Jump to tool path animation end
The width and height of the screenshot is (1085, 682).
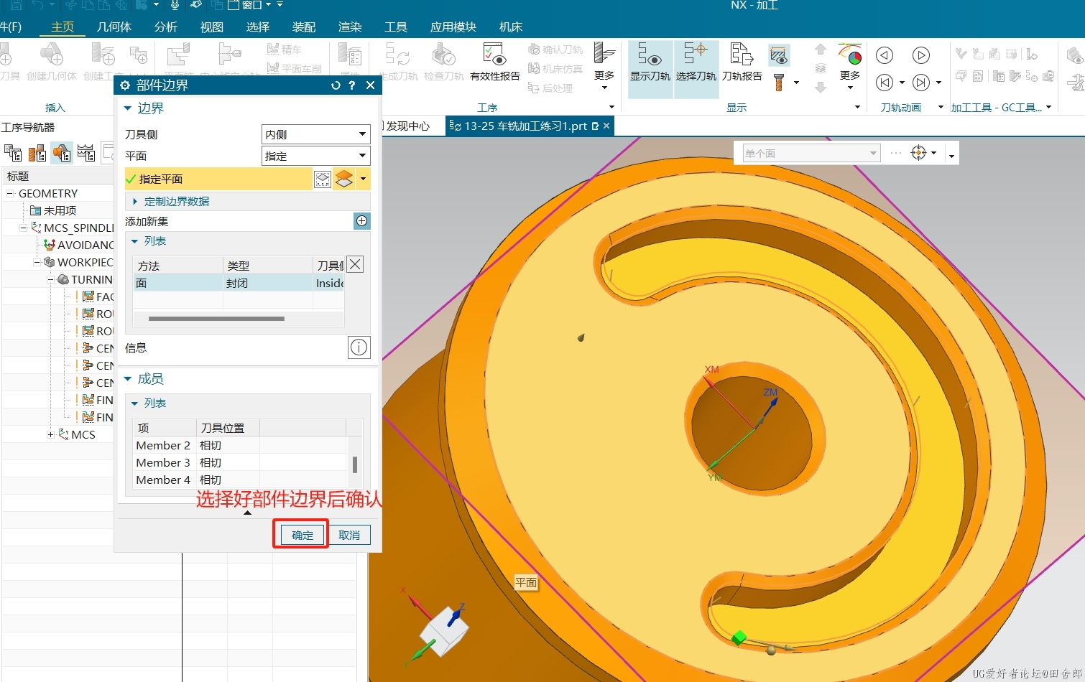921,83
